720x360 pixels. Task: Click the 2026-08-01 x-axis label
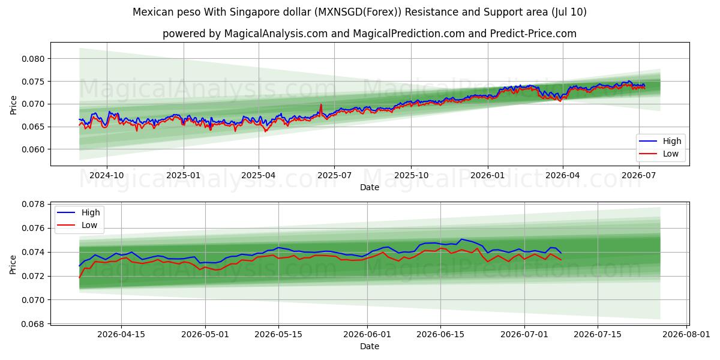click(686, 334)
